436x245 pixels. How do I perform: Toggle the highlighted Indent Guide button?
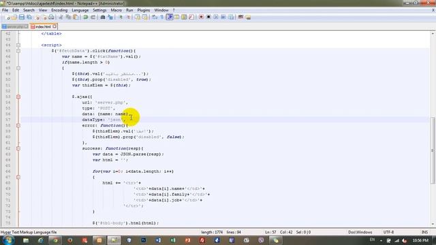[170, 17]
